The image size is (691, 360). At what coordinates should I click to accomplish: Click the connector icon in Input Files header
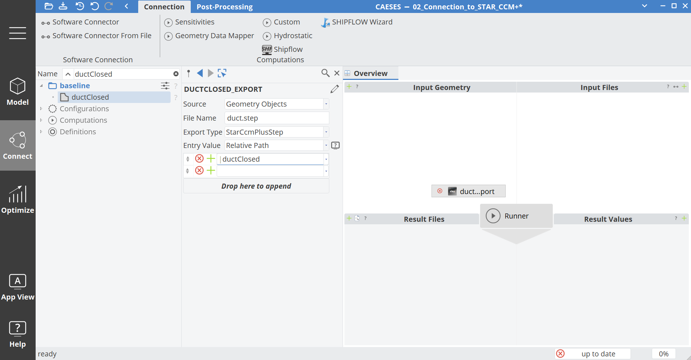(x=676, y=87)
